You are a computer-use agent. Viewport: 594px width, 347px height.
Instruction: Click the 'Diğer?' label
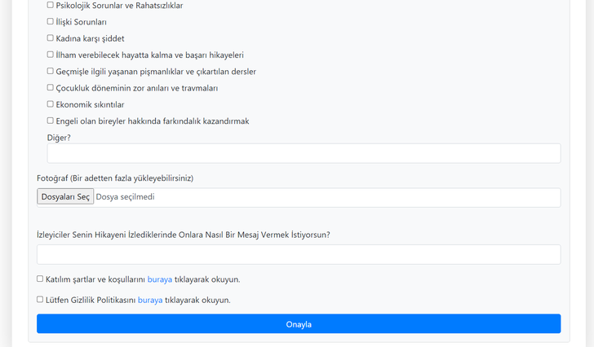tap(59, 138)
